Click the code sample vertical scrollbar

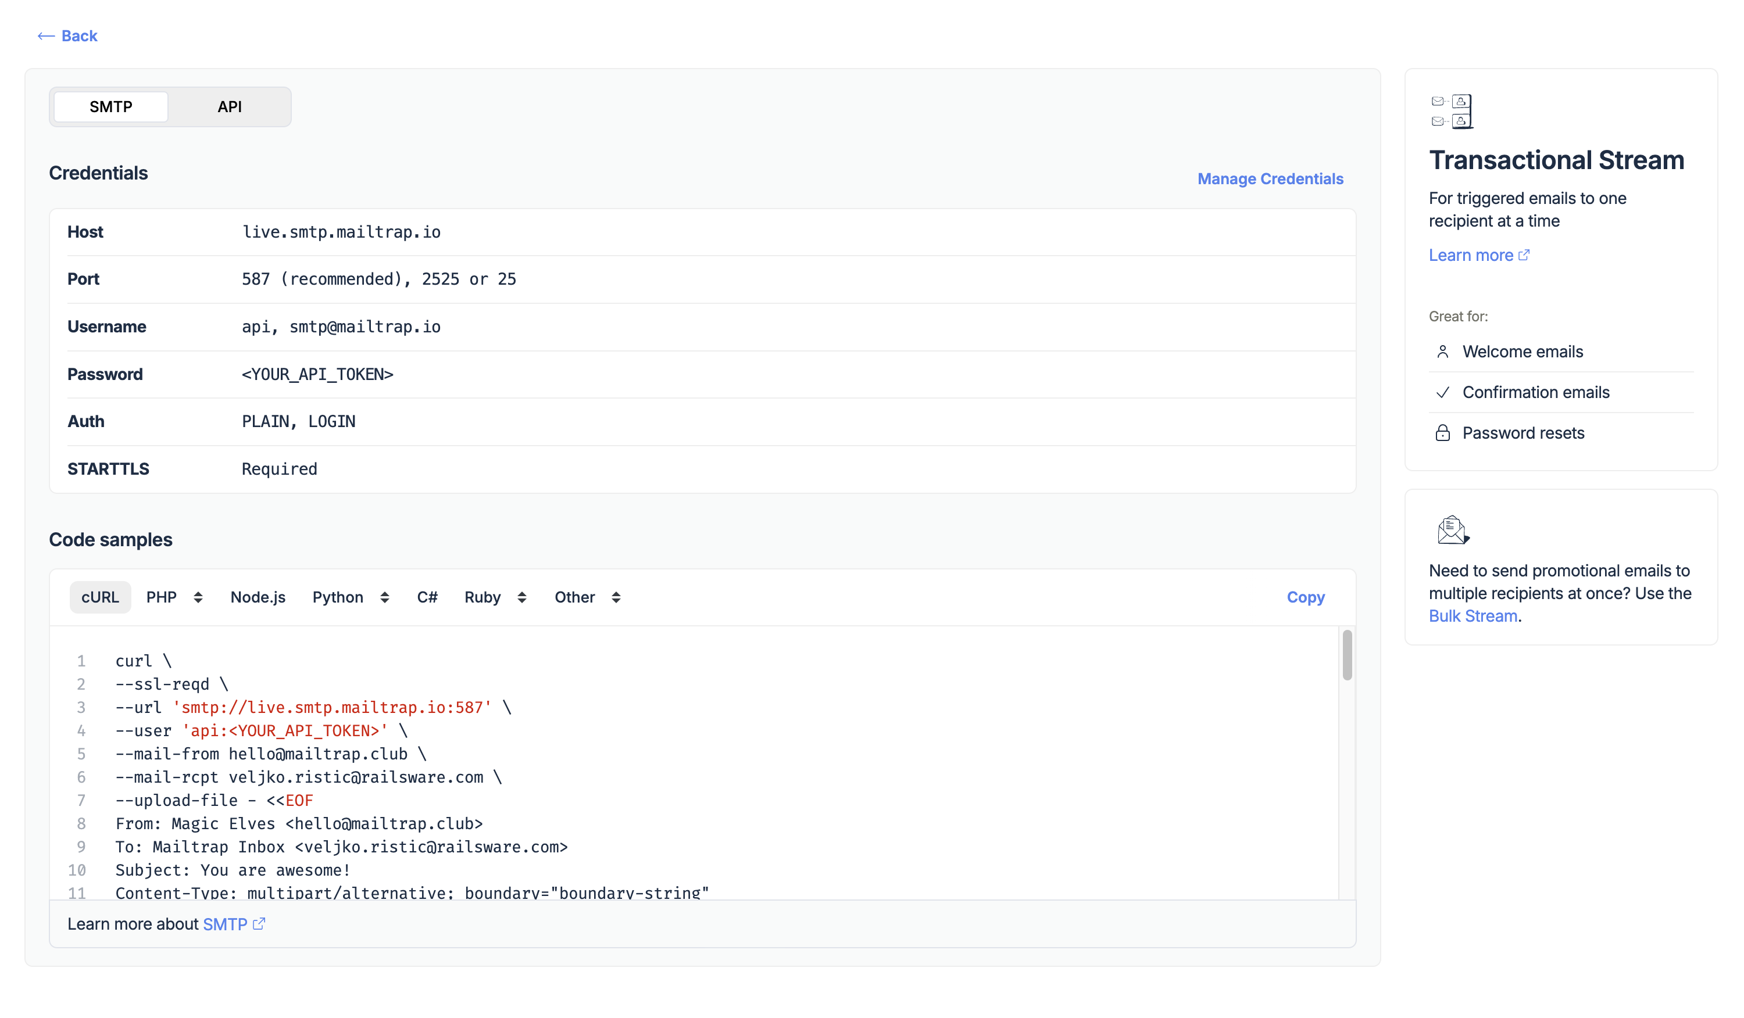[1347, 655]
